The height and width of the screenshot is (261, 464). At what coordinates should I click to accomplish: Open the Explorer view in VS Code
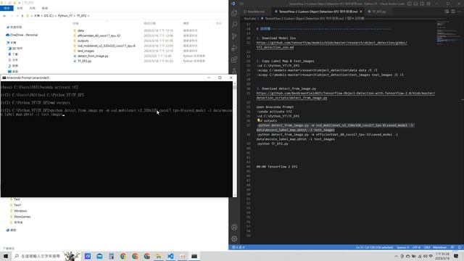[x=234, y=13]
